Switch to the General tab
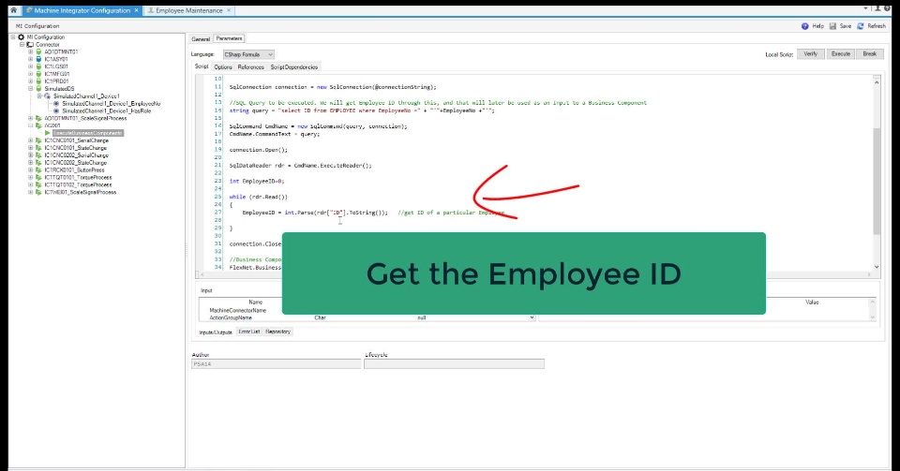The image size is (900, 471). pos(201,39)
